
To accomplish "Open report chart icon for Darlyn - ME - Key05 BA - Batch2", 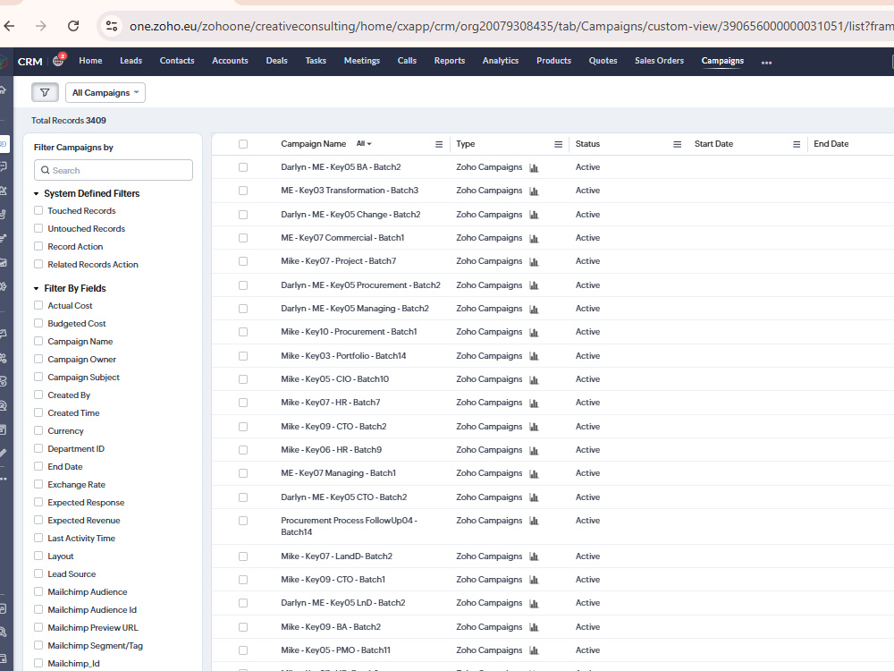I will (534, 168).
